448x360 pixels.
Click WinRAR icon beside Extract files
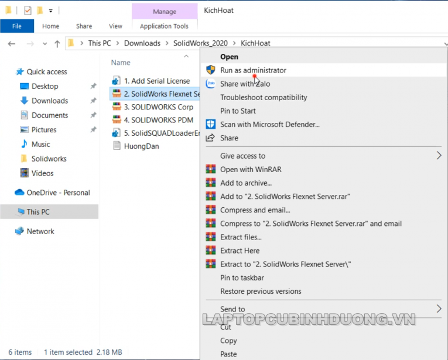tap(211, 237)
